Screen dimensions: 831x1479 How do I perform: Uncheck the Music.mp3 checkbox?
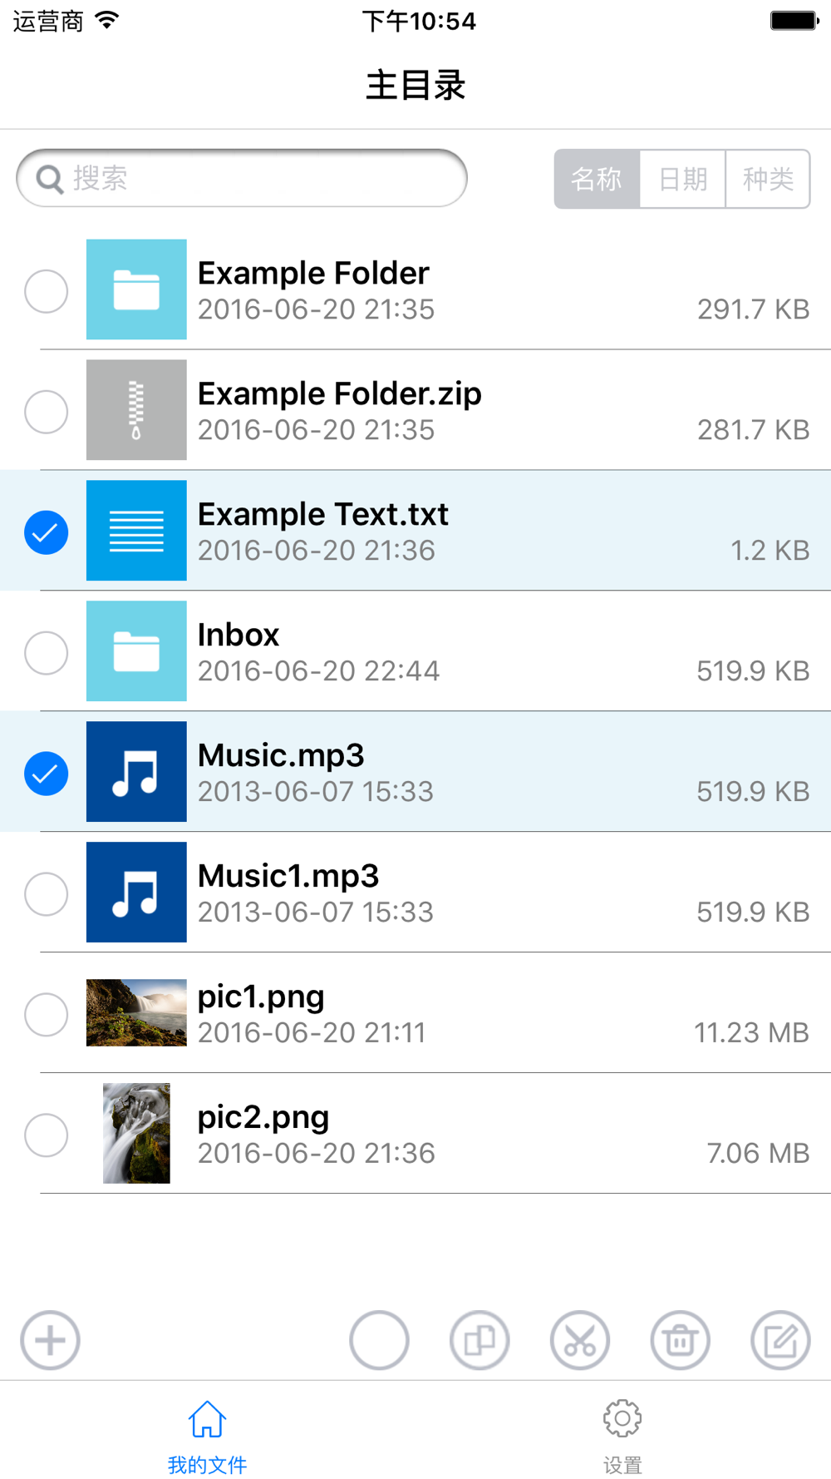coord(47,774)
